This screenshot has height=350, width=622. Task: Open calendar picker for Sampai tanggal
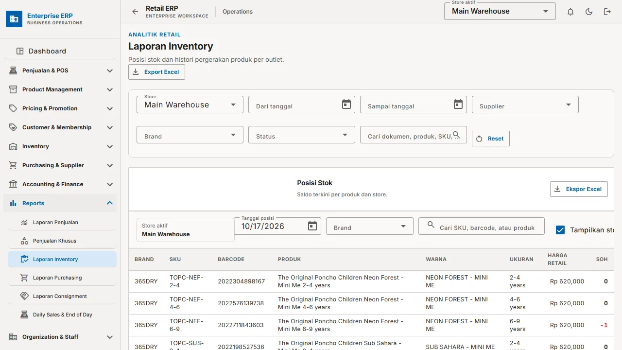point(458,105)
